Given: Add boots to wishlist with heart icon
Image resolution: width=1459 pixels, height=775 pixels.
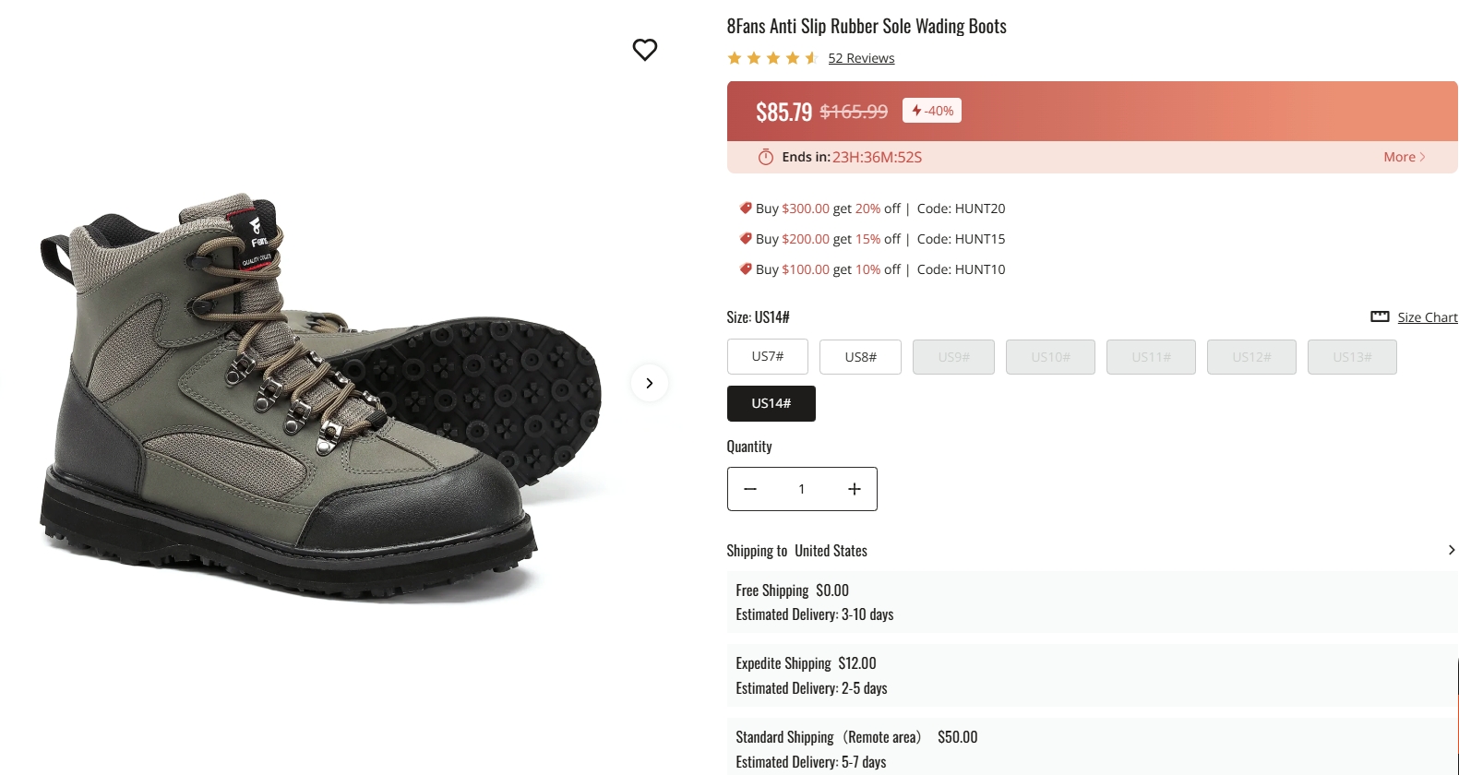Looking at the screenshot, I should point(644,50).
